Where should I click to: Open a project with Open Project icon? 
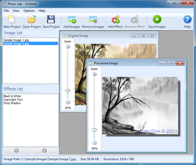coord(32,19)
